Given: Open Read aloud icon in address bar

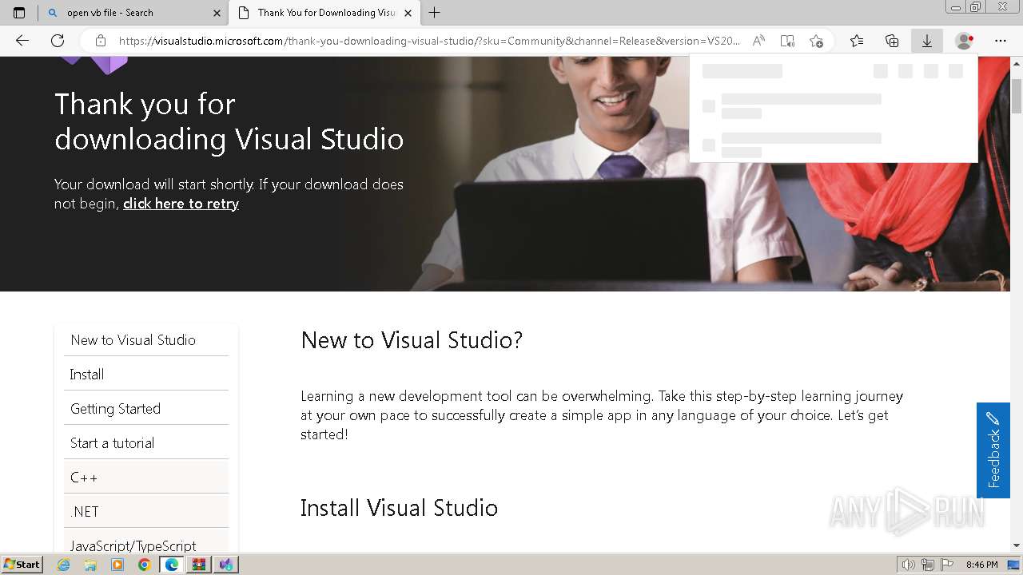Looking at the screenshot, I should click(x=758, y=41).
